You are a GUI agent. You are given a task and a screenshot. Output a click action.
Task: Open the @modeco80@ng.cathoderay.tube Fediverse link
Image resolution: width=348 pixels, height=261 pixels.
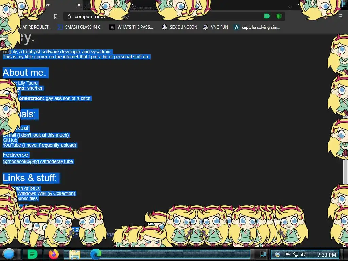point(38,161)
